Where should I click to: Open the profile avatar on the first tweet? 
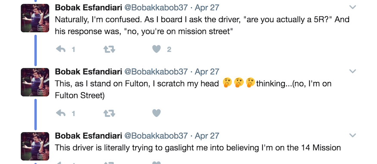pyautogui.click(x=35, y=18)
